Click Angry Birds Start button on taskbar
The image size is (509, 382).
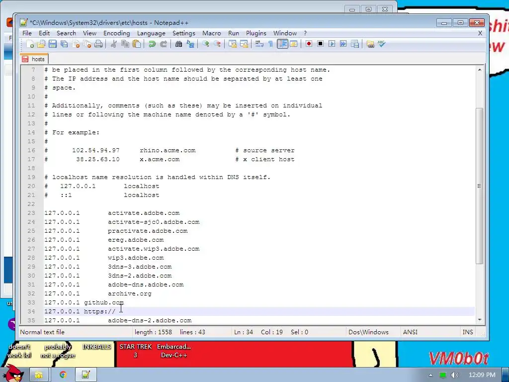(13, 374)
